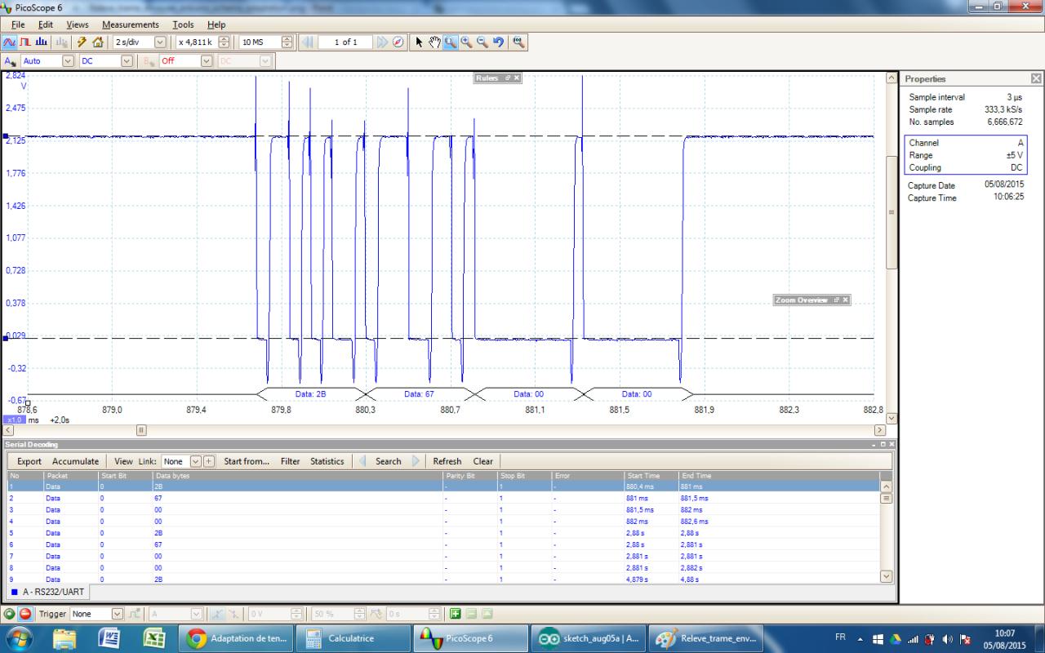Start capturing with the green Go button
Image resolution: width=1045 pixels, height=653 pixels.
click(10, 614)
